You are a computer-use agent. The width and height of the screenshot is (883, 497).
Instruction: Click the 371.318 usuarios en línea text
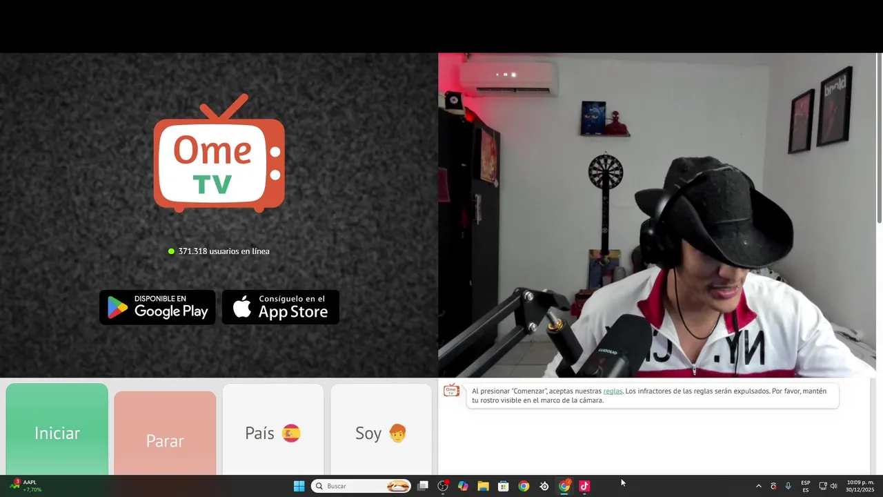(x=224, y=251)
